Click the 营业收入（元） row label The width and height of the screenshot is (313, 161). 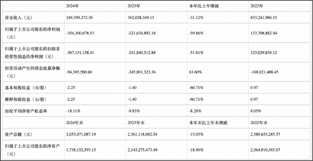click(20, 18)
